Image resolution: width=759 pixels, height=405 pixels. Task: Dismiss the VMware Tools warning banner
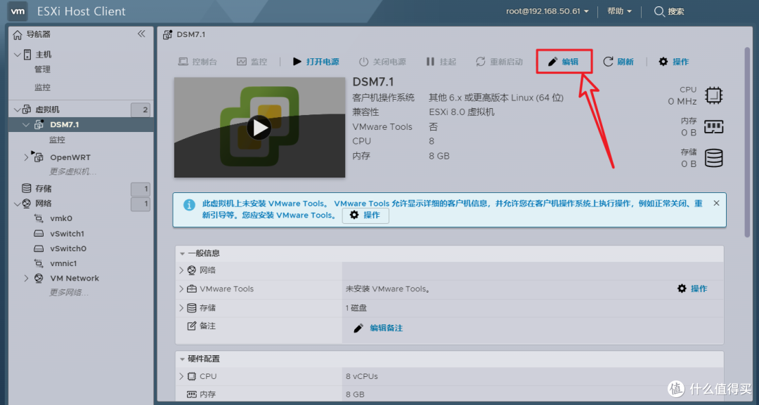[716, 202]
